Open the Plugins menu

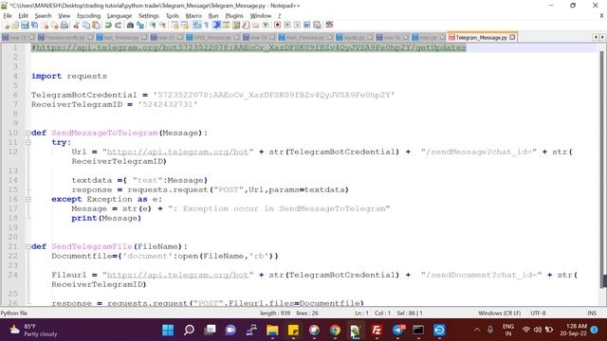[x=234, y=16]
